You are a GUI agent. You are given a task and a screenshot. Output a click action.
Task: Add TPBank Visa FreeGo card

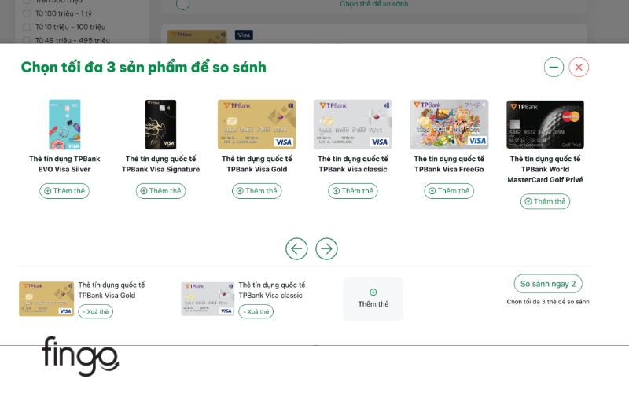pyautogui.click(x=449, y=191)
